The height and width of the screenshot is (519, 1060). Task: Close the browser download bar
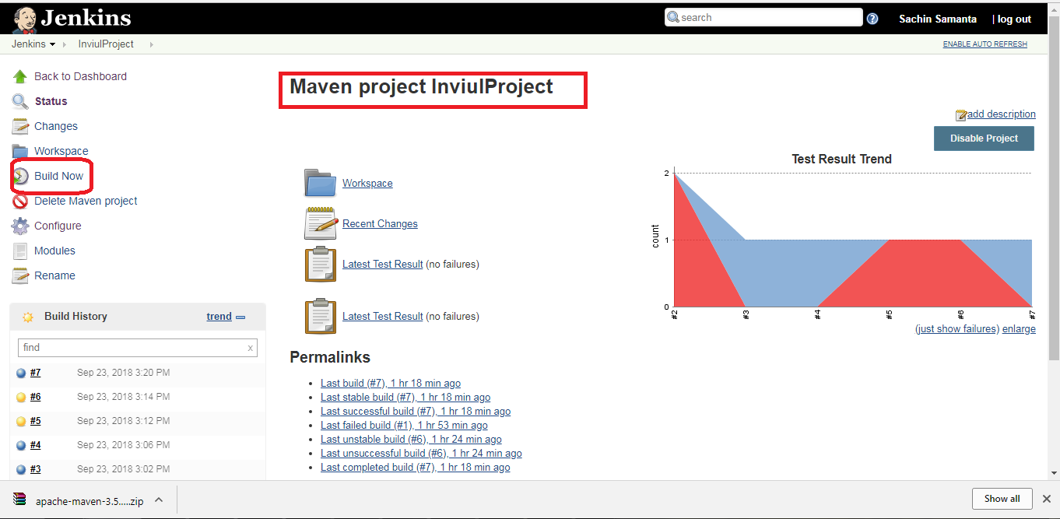pyautogui.click(x=1047, y=499)
